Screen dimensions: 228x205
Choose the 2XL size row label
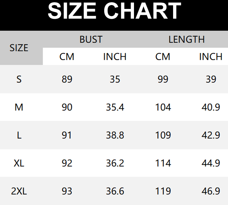19,191
